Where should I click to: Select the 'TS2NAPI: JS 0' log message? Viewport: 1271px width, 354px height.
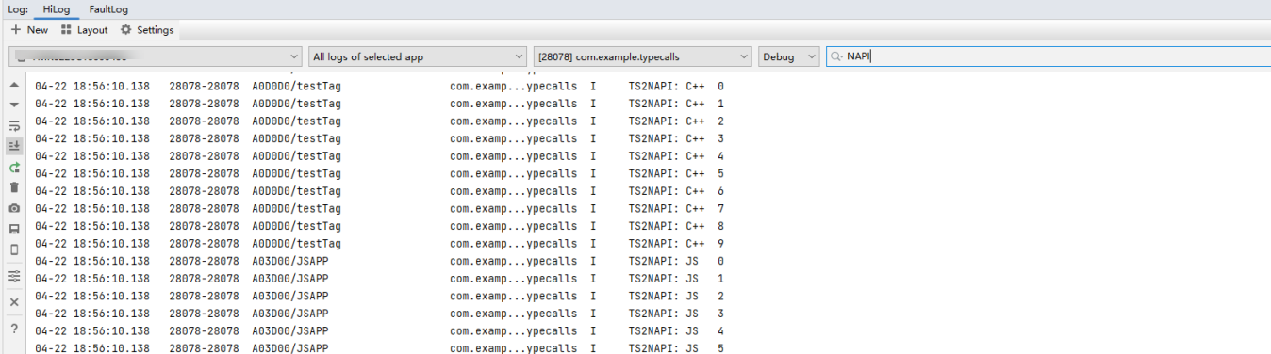click(676, 261)
